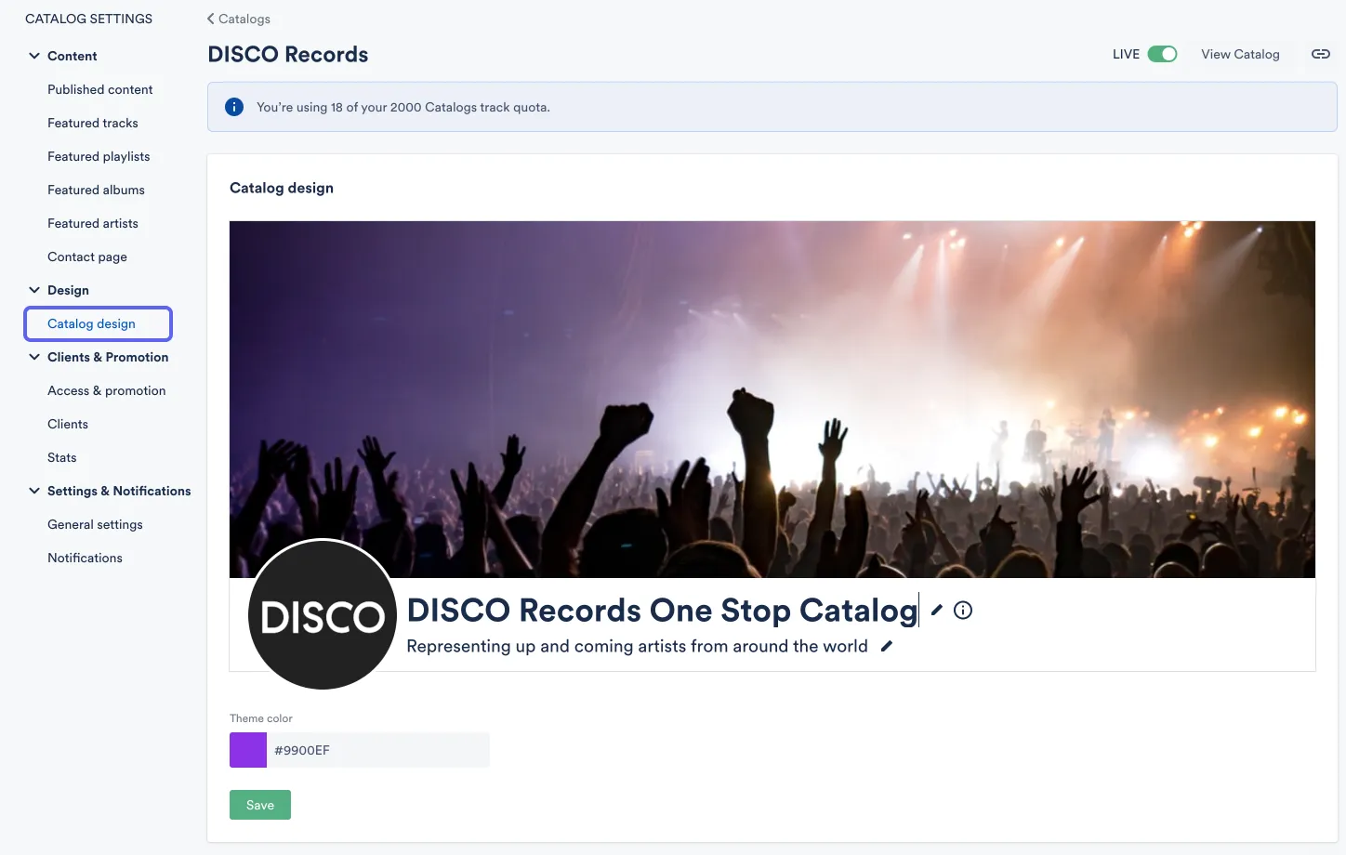Click the View Catalog link
This screenshot has width=1346, height=855.
click(x=1240, y=54)
